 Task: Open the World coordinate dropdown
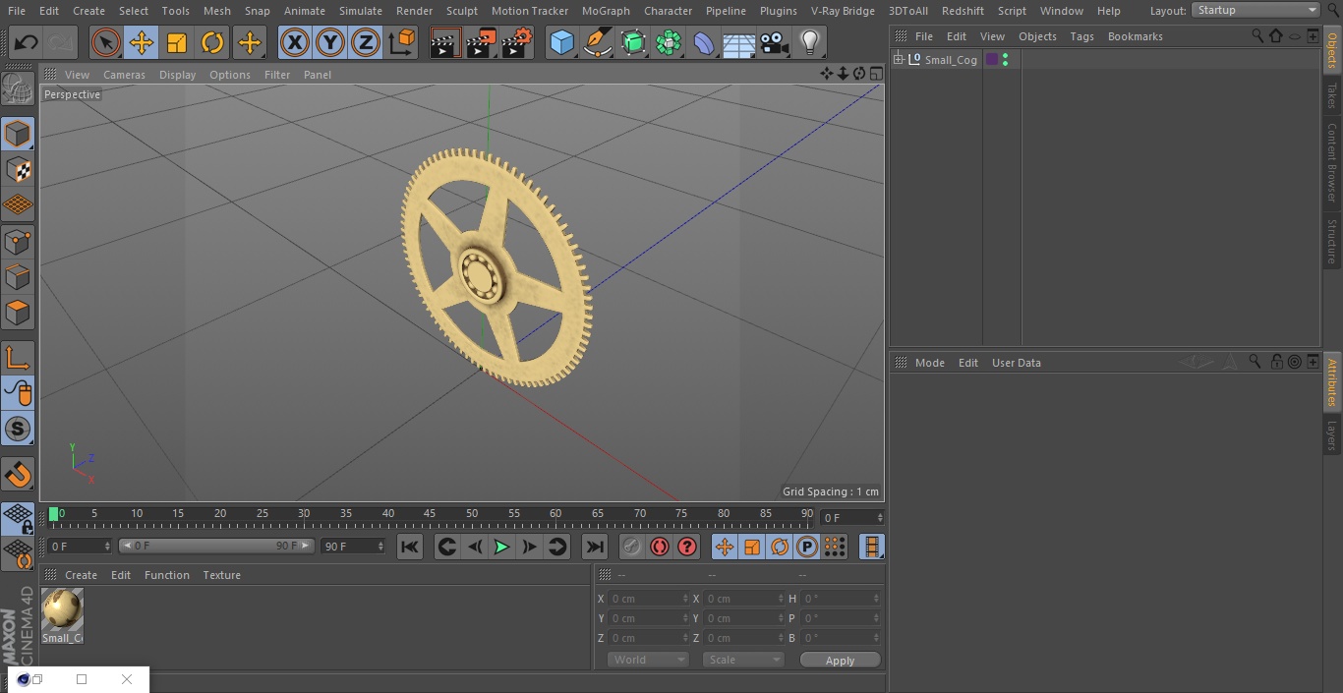click(648, 660)
